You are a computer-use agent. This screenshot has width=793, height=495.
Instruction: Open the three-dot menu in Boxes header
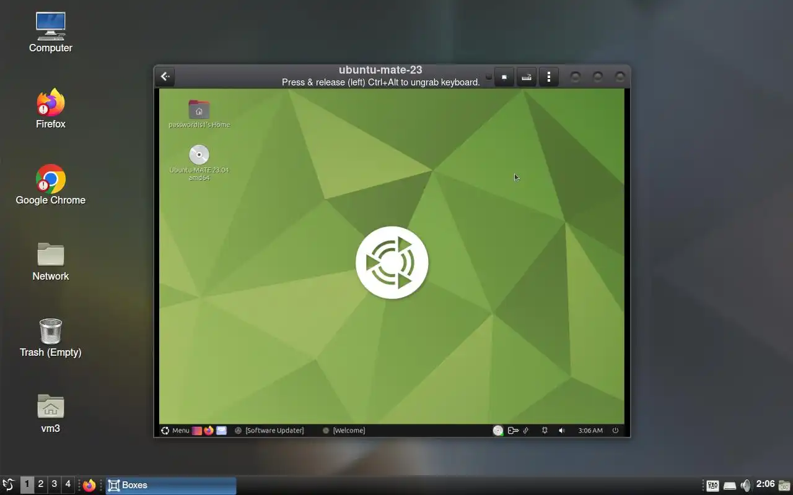coord(549,77)
